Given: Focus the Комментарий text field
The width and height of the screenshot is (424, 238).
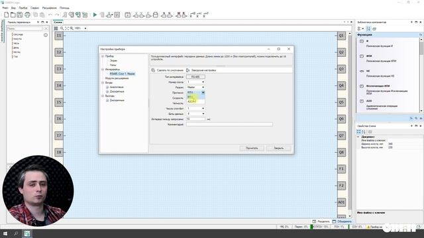Looking at the screenshot, I should (x=229, y=124).
